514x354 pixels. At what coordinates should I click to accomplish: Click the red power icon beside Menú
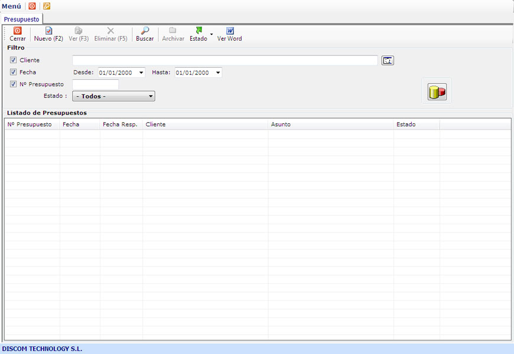coord(32,6)
